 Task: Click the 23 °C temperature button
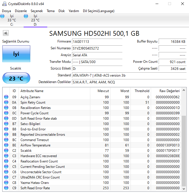click(x=16, y=78)
